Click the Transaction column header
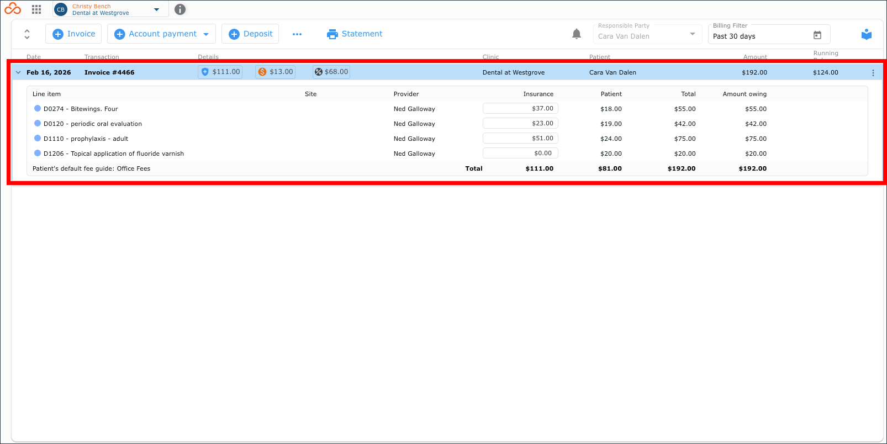The image size is (887, 444). [102, 57]
